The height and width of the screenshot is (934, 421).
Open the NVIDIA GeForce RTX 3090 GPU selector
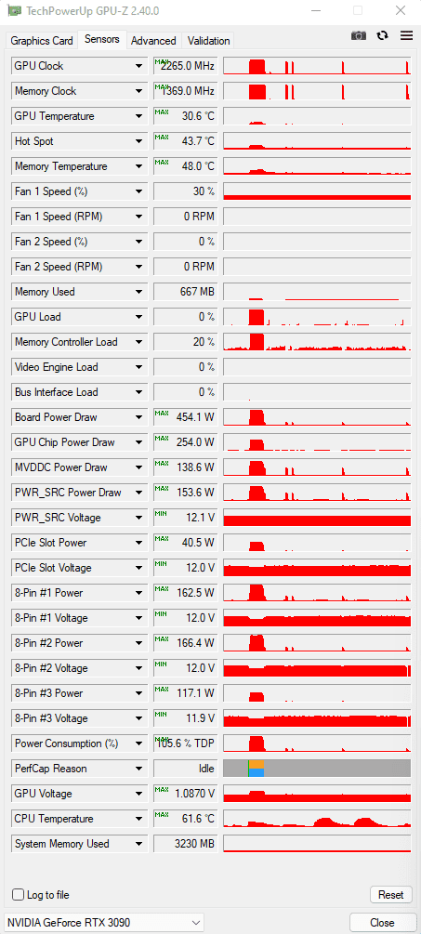tap(103, 923)
